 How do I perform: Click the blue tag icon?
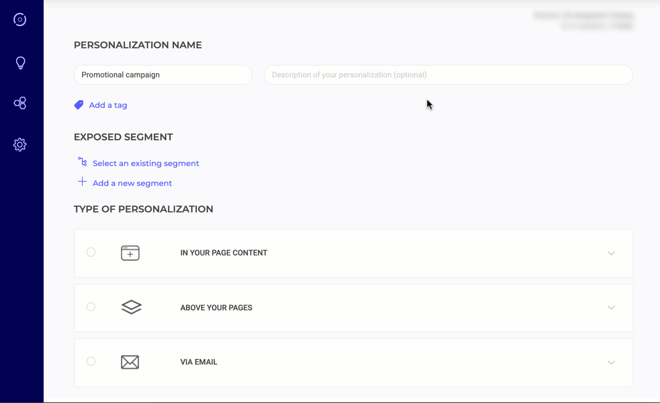[79, 105]
